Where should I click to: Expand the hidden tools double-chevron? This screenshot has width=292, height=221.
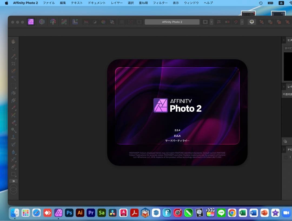point(13,181)
